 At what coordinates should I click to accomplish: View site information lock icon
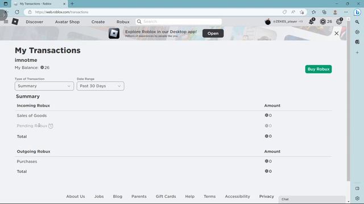pos(30,12)
